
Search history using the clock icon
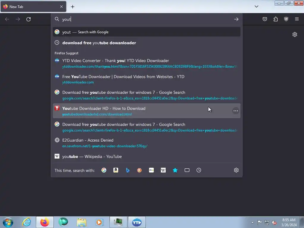[199, 170]
